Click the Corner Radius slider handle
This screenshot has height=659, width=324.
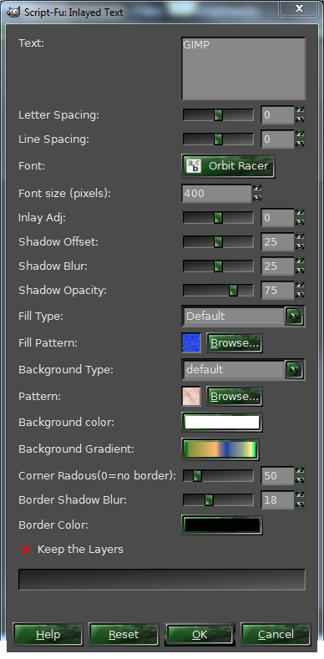coord(197,475)
